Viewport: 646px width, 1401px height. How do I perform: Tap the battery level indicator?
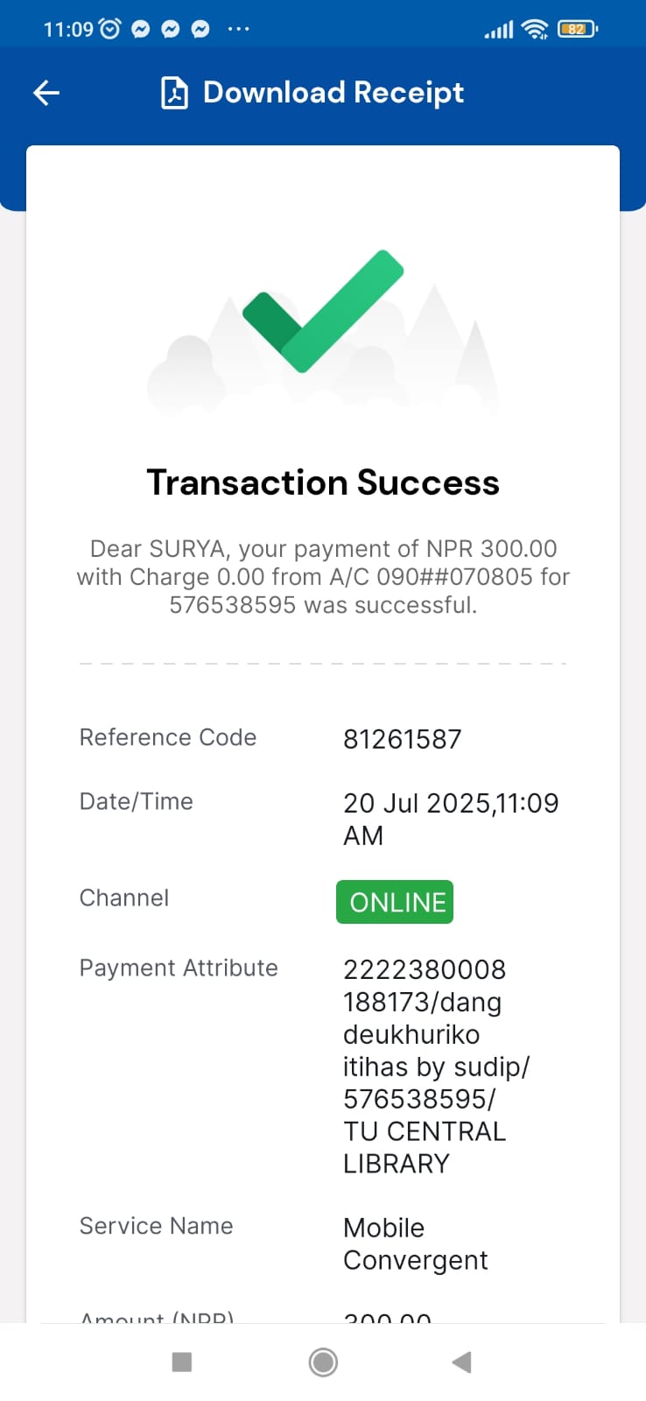pos(577,29)
